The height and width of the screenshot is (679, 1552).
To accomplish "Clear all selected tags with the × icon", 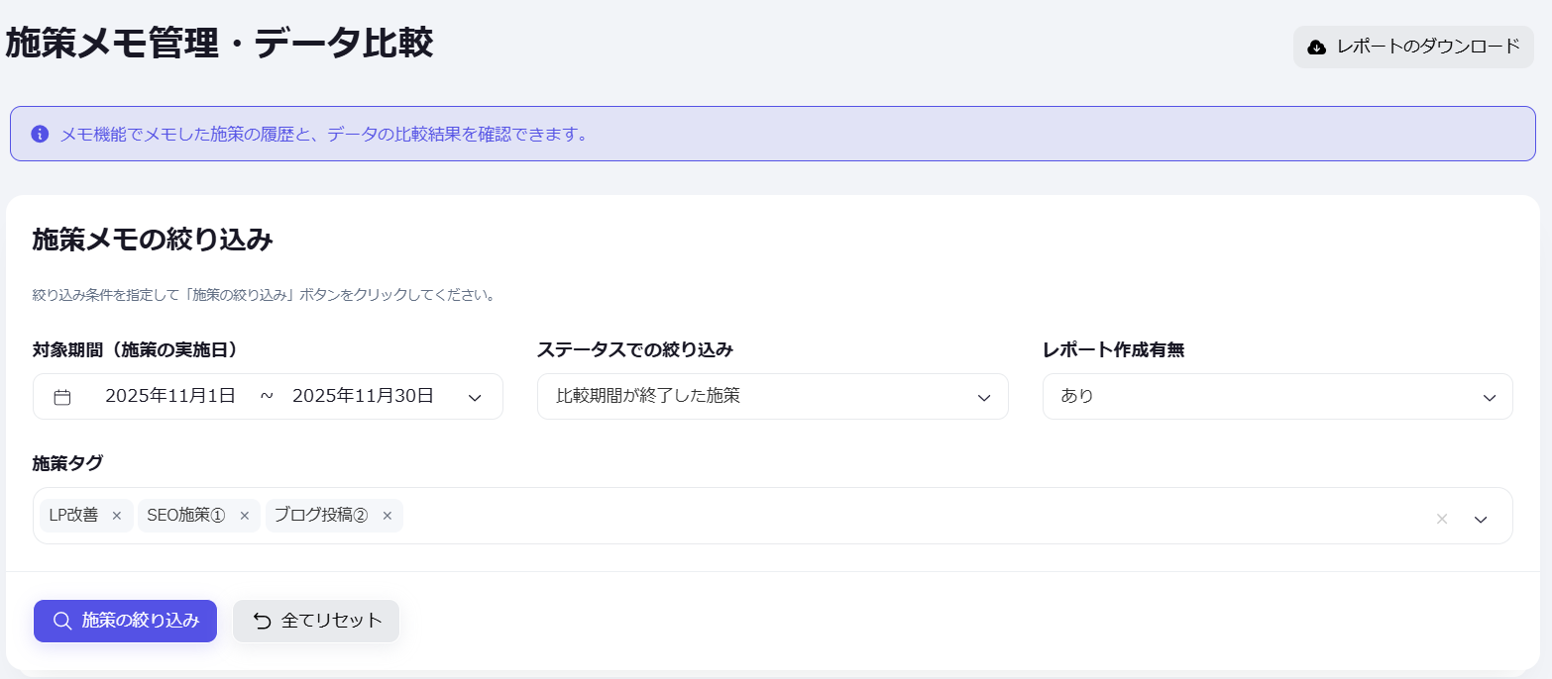I will pyautogui.click(x=1441, y=518).
